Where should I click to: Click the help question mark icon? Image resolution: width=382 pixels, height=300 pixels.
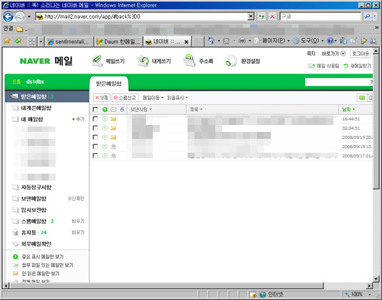(x=330, y=41)
